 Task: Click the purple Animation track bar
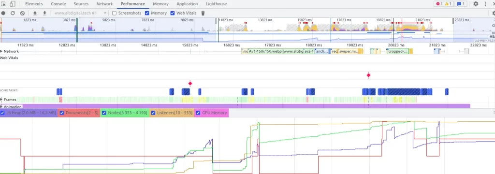tap(246, 106)
